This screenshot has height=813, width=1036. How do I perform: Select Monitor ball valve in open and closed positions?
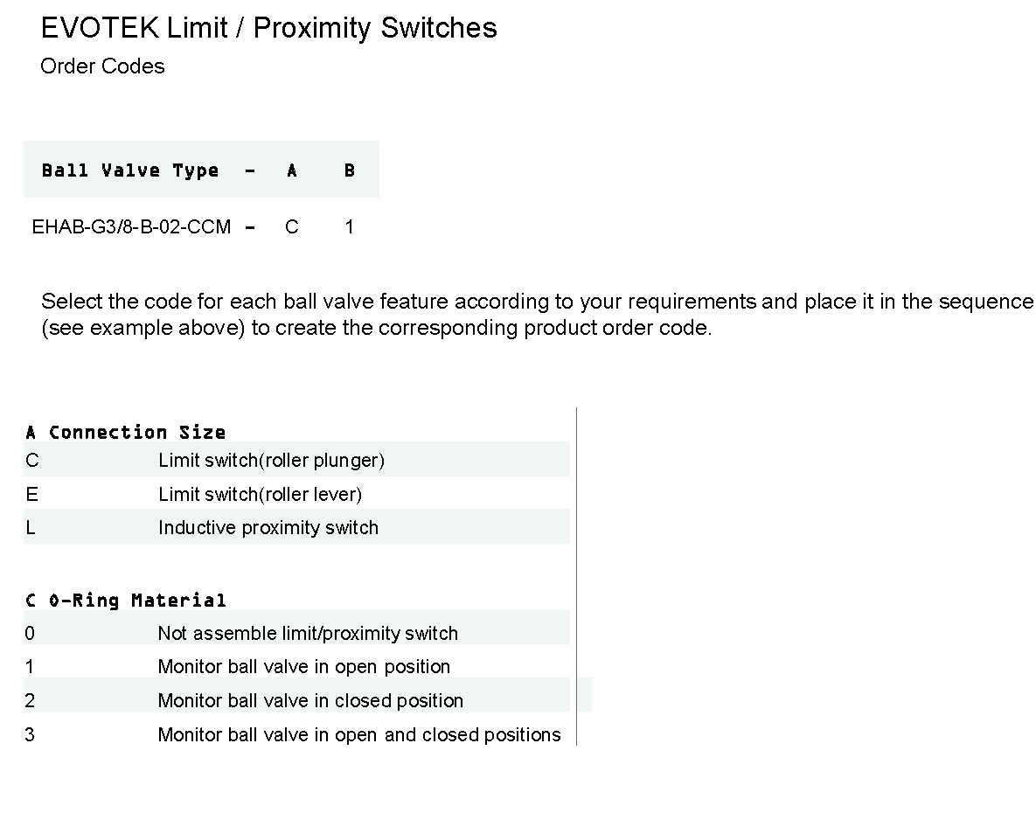tap(358, 734)
